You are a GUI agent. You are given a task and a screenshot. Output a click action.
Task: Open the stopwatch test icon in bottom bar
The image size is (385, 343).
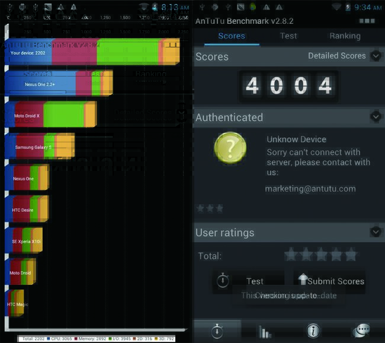click(x=217, y=331)
